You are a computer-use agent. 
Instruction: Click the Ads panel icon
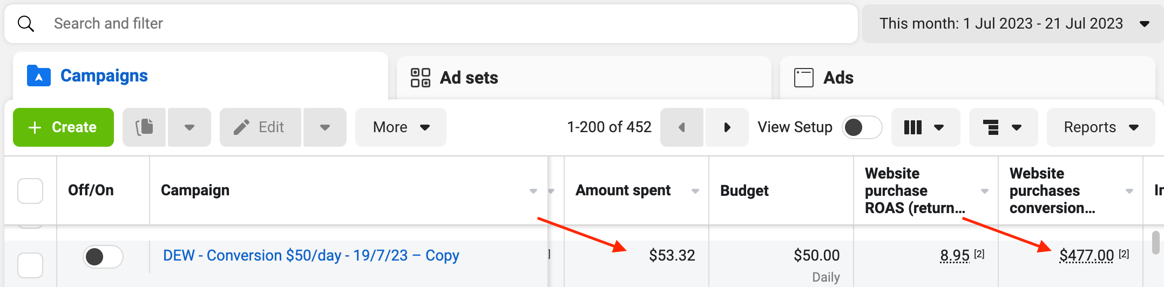(803, 78)
